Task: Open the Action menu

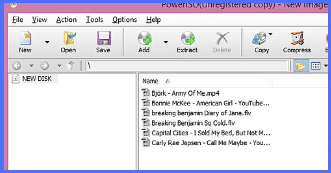Action: (66, 20)
